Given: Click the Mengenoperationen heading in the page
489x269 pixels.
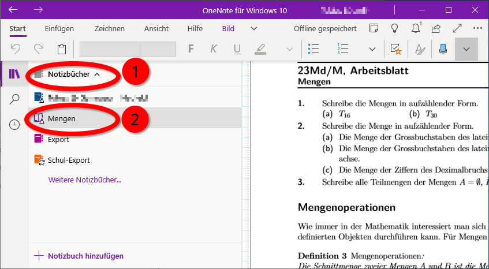Looking at the screenshot, I should tap(346, 207).
